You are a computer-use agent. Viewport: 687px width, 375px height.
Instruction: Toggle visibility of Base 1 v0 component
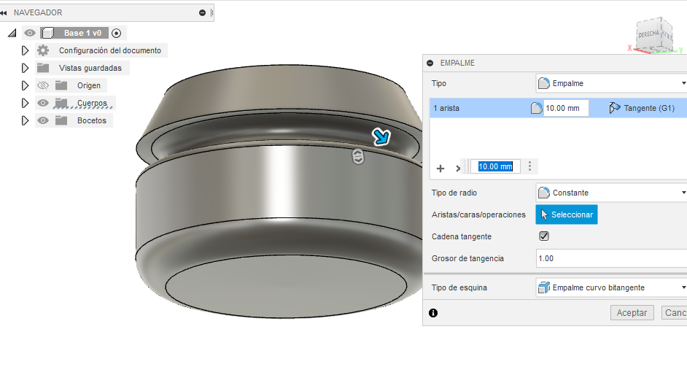[30, 33]
